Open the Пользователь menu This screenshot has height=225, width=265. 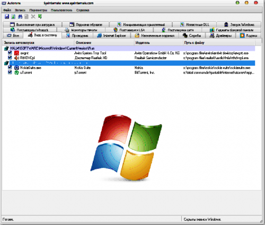[x=61, y=10]
